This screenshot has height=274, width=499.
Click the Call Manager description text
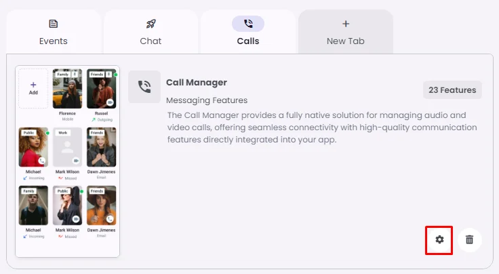pyautogui.click(x=322, y=128)
